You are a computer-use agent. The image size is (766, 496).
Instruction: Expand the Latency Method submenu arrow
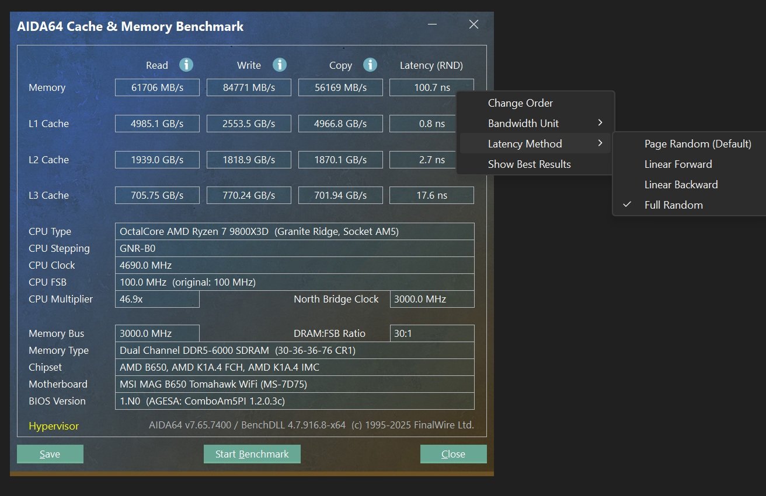tap(600, 144)
